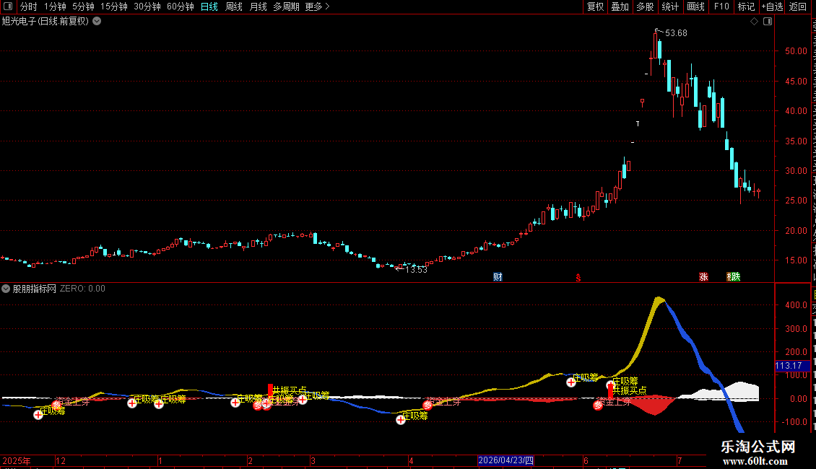816x469 pixels.
Task: Click the 12 month tick on the time axis
Action: 61,460
